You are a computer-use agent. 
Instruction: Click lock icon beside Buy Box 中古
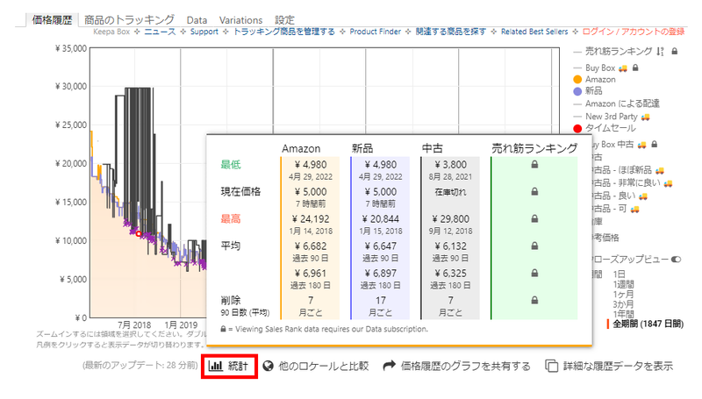[x=655, y=145]
